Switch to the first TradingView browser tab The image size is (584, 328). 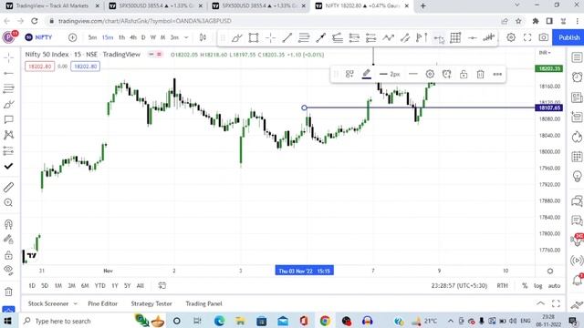pos(52,6)
